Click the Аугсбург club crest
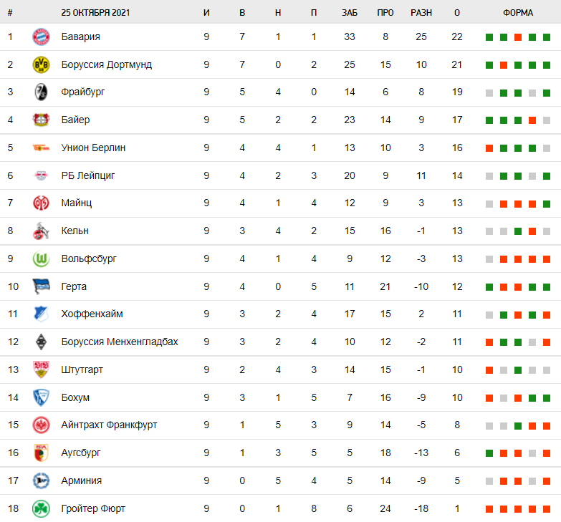Screen dimensions: 561x522 tap(41, 453)
